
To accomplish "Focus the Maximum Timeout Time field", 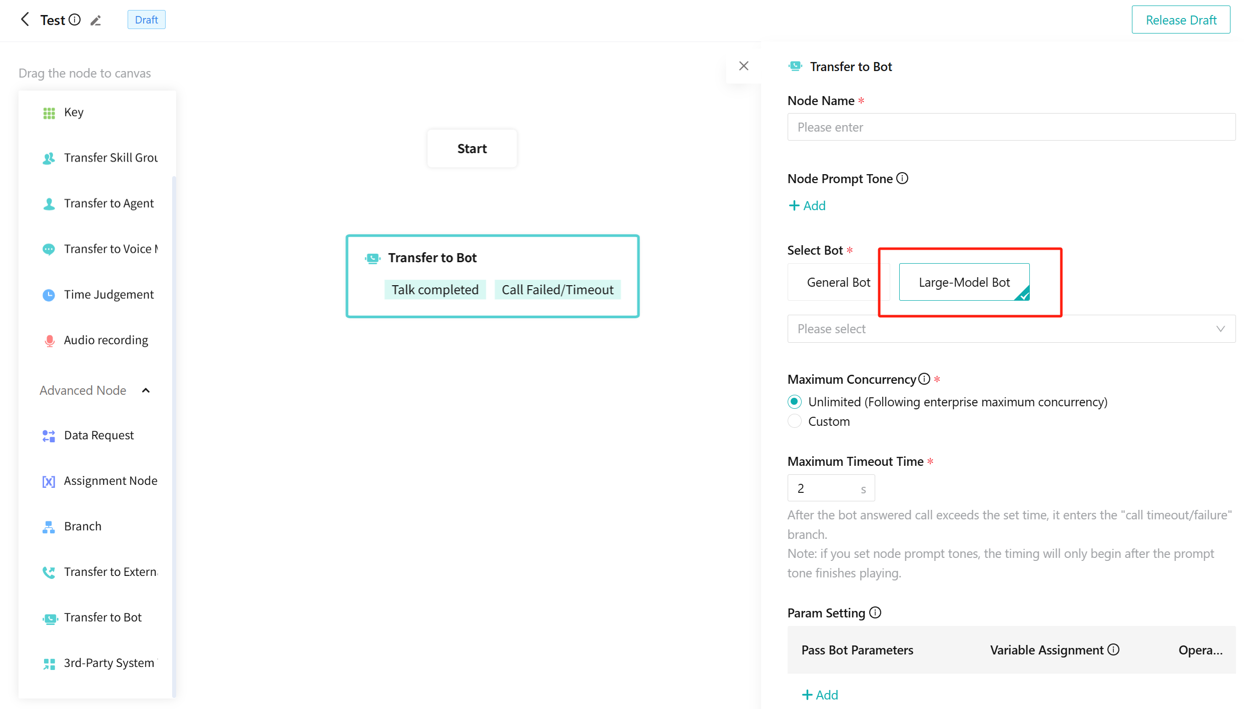I will click(x=831, y=488).
